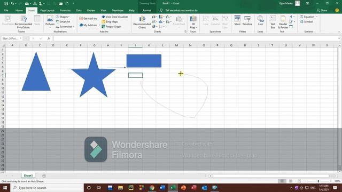Click the Insert Function fx icon
342x192 pixels.
point(49,38)
